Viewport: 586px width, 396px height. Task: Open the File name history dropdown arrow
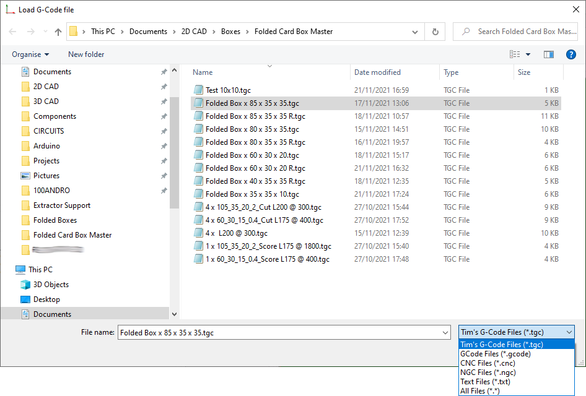[x=445, y=332]
